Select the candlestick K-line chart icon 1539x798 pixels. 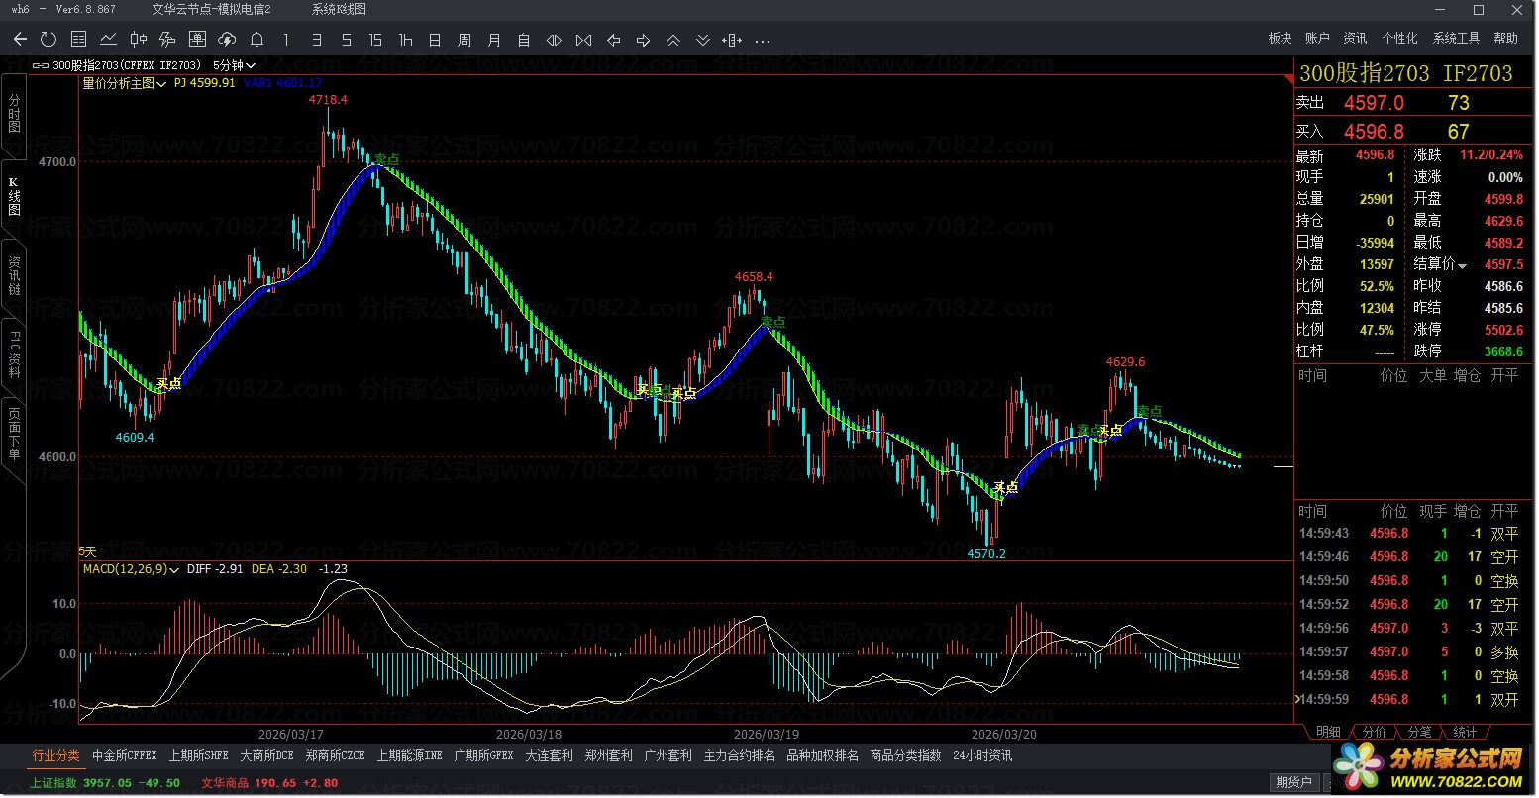tap(138, 40)
